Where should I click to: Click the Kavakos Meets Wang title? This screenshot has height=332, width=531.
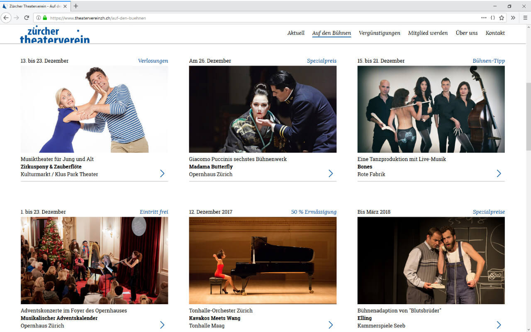click(215, 318)
